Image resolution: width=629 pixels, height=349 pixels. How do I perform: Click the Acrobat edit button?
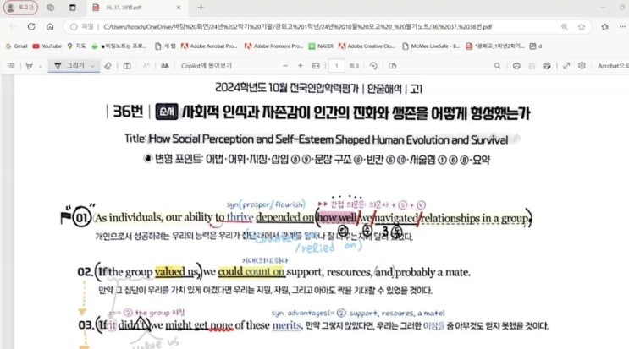[x=613, y=66]
